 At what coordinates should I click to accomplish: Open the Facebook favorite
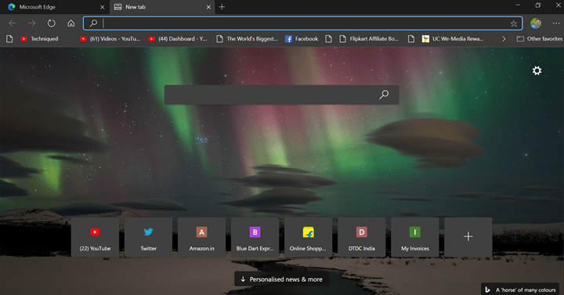(302, 39)
